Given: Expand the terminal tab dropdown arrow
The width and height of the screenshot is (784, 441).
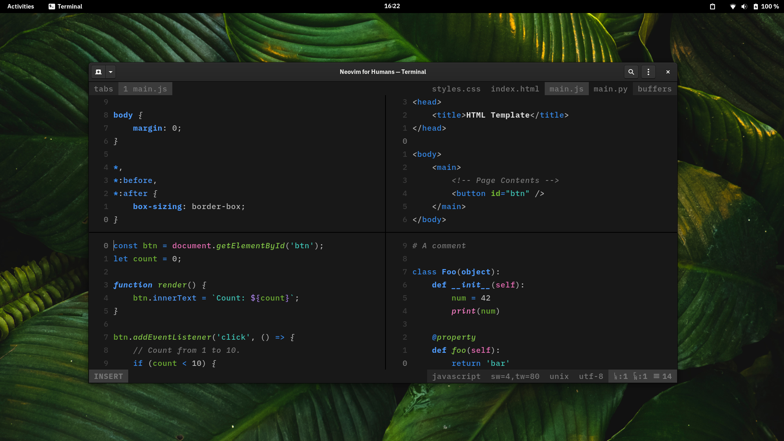Looking at the screenshot, I should 111,72.
